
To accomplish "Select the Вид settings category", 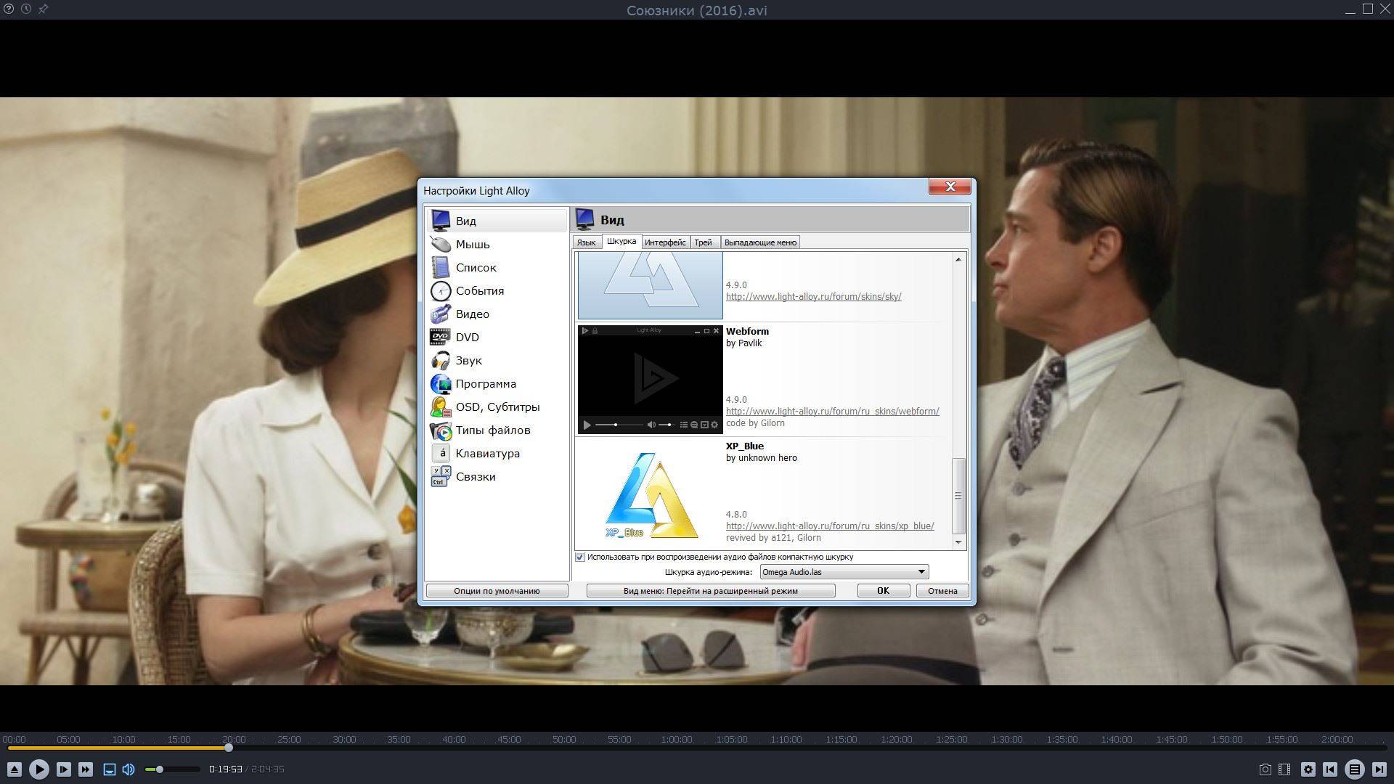I will point(497,221).
